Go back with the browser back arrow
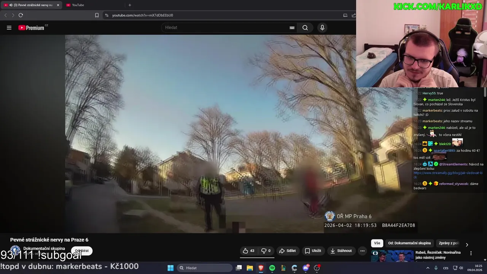Image resolution: width=487 pixels, height=274 pixels. tap(5, 15)
